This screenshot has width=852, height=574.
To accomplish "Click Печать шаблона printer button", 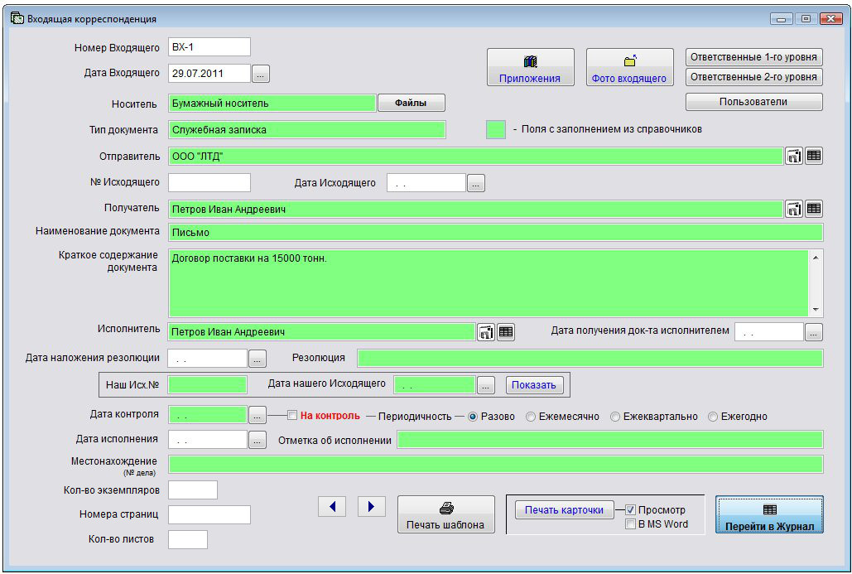I will (x=445, y=515).
